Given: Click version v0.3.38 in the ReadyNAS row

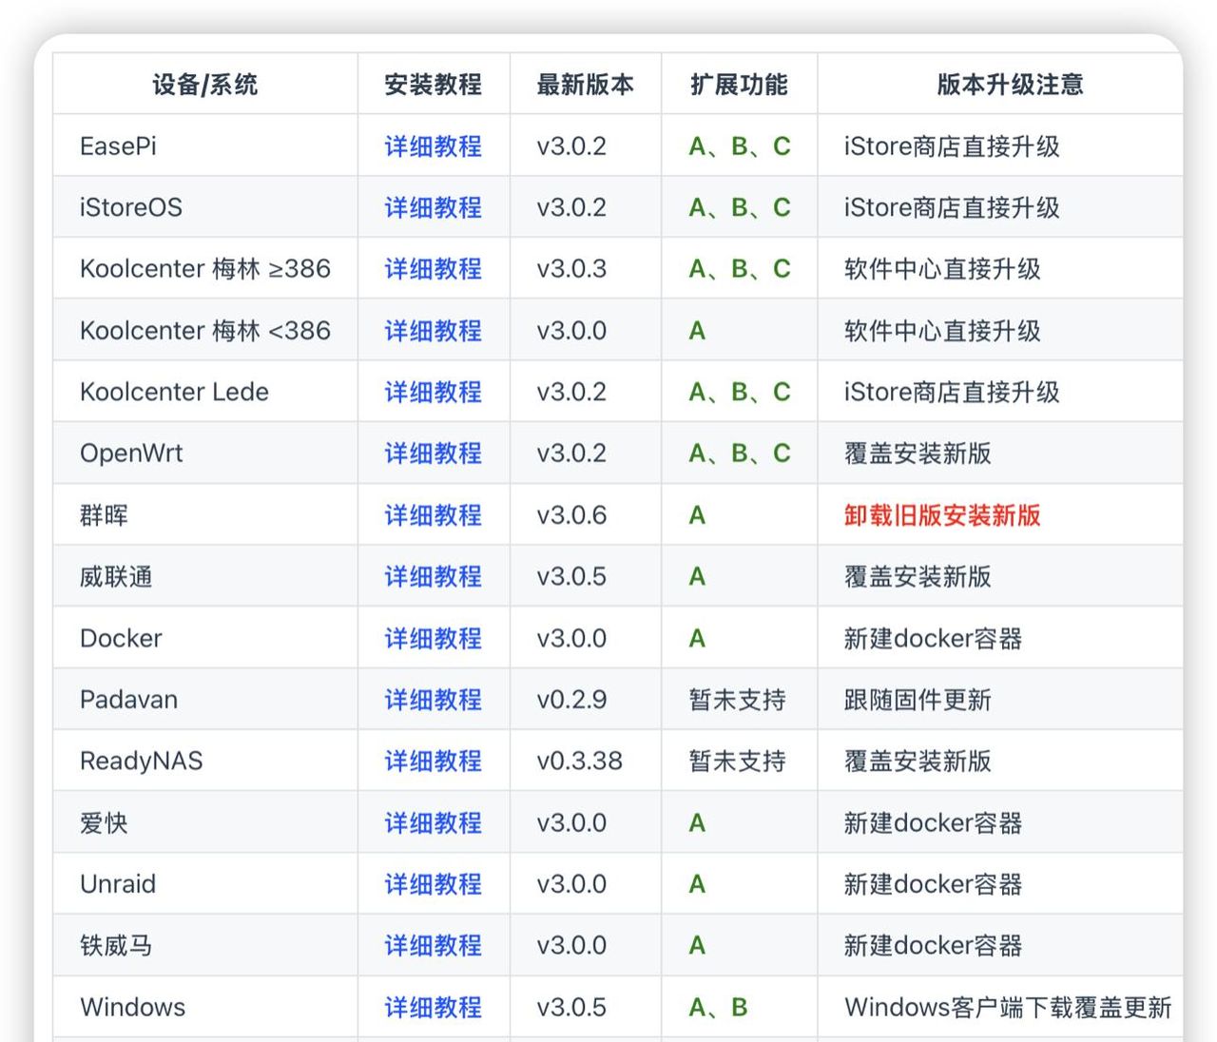Looking at the screenshot, I should coord(579,761).
